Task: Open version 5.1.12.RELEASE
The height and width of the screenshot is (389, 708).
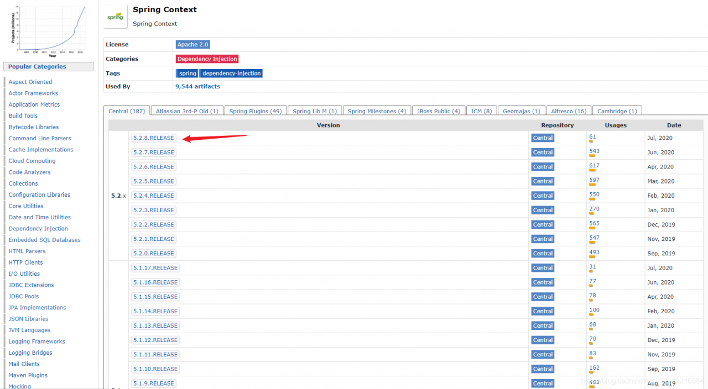Action: [155, 340]
